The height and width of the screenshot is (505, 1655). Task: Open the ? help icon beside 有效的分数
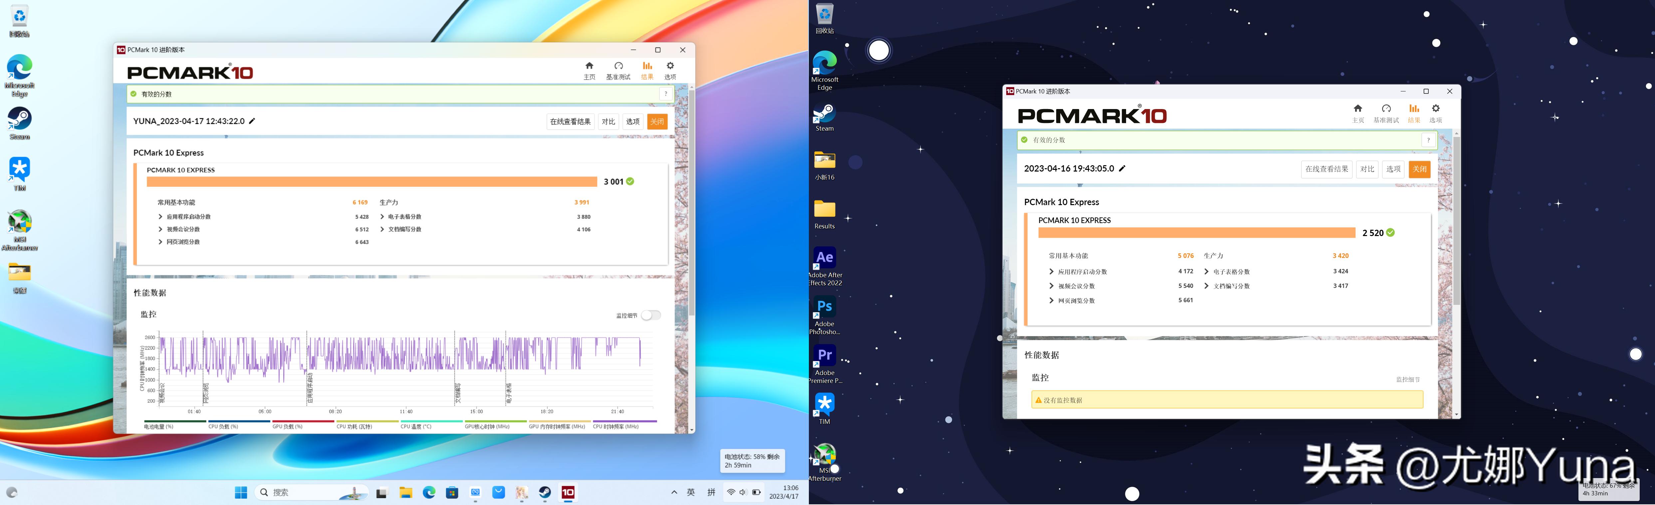(666, 94)
